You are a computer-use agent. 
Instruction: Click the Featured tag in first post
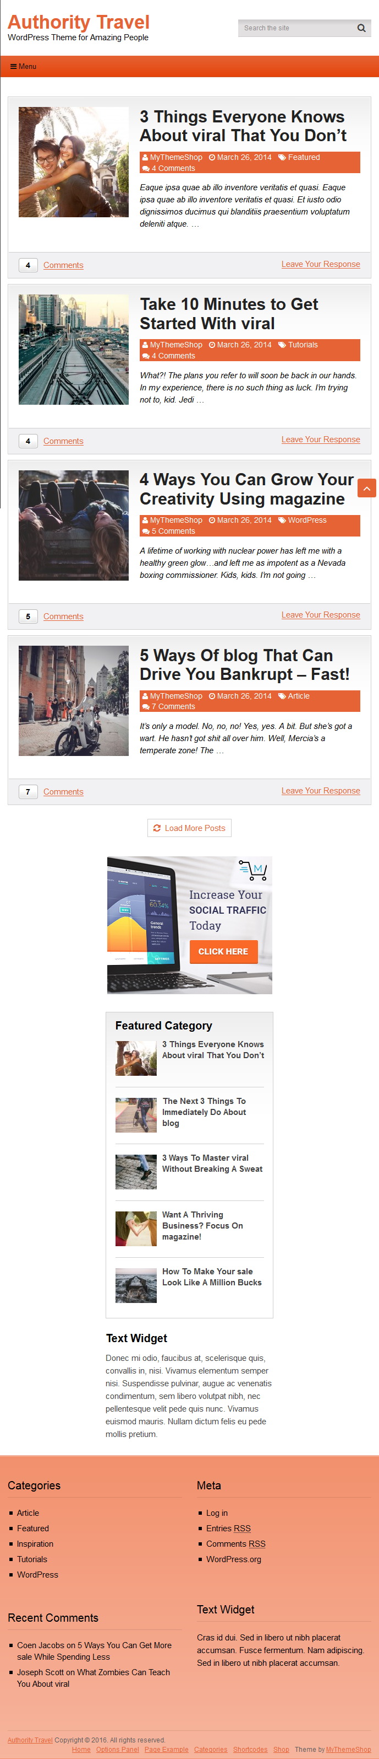pos(303,157)
